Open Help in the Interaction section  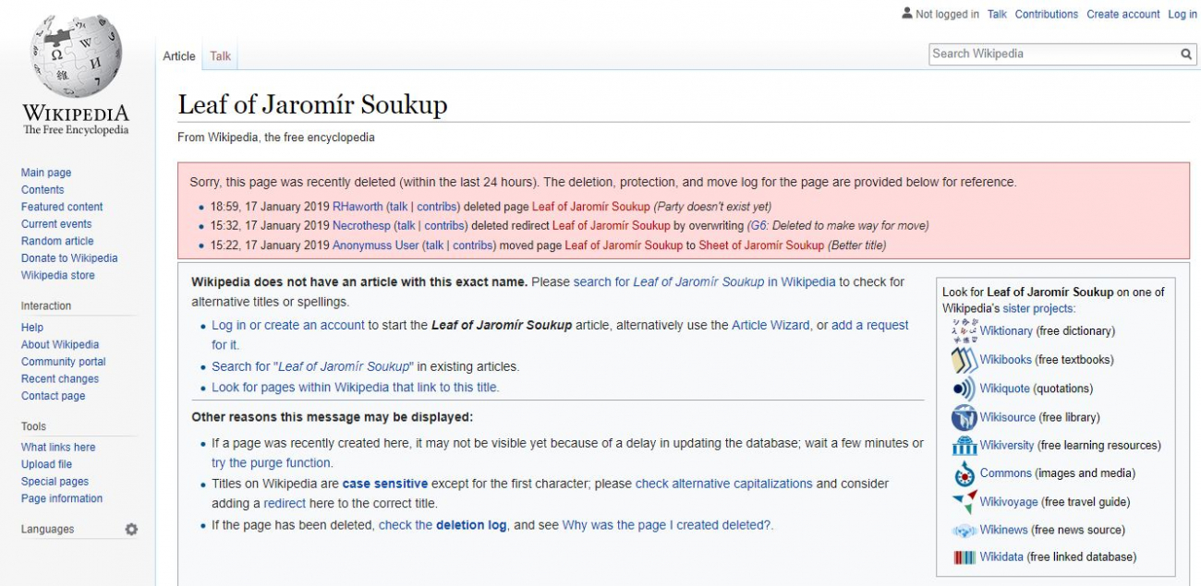coord(32,328)
